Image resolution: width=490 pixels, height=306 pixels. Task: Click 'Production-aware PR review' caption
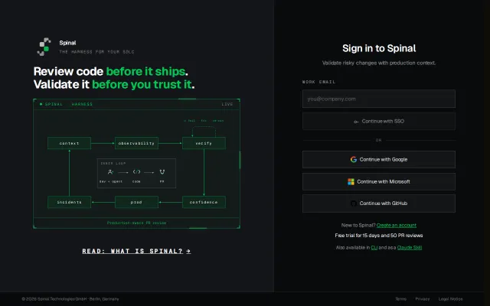click(x=136, y=223)
